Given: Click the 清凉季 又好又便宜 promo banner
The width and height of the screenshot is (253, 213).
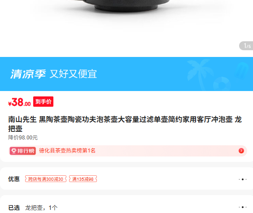Looking at the screenshot, I should [x=126, y=74].
